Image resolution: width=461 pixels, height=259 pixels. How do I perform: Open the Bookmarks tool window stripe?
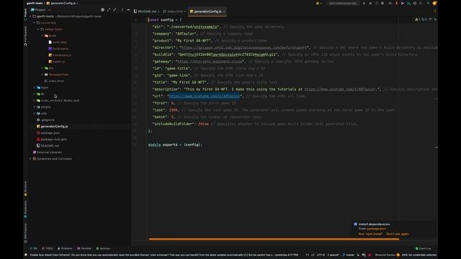tap(26, 209)
